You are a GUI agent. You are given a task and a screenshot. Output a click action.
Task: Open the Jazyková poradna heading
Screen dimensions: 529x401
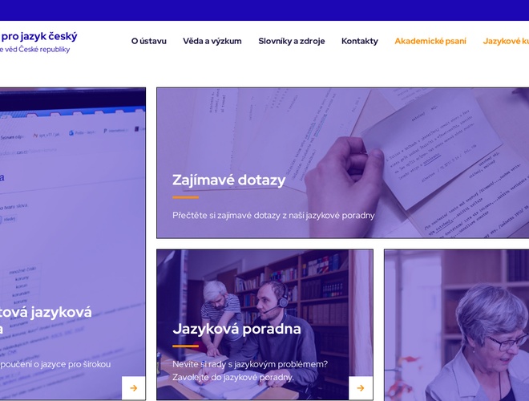pos(236,329)
